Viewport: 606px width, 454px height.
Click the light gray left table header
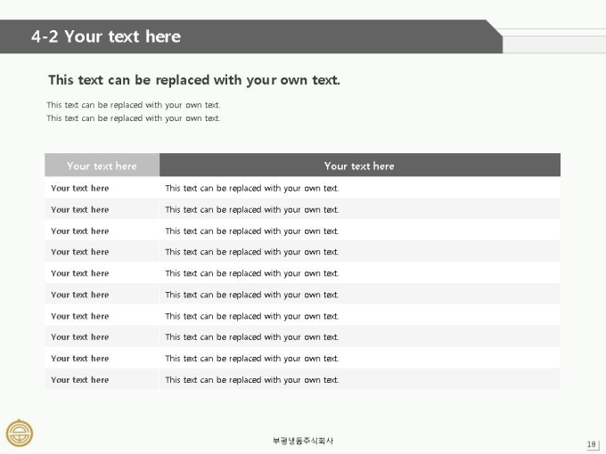tap(102, 166)
